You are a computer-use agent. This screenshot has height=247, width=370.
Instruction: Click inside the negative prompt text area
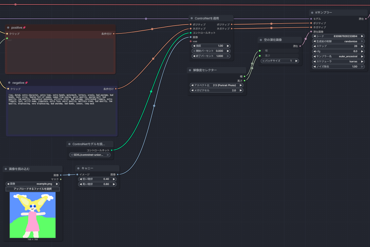coord(61,119)
